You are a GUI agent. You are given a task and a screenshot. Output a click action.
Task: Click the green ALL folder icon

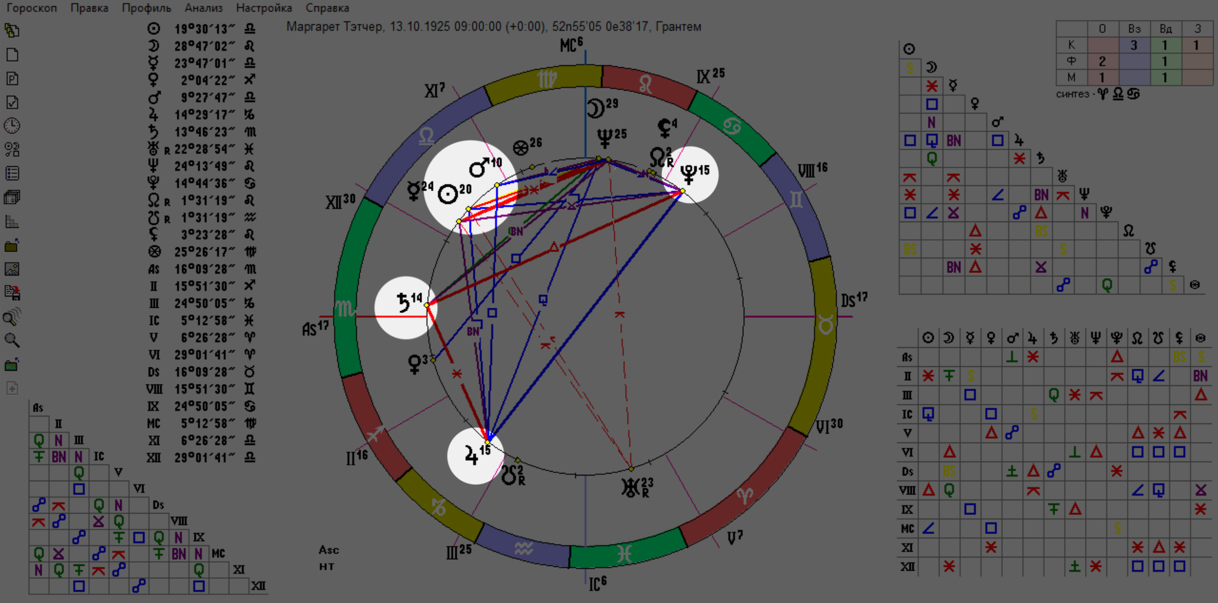point(12,364)
